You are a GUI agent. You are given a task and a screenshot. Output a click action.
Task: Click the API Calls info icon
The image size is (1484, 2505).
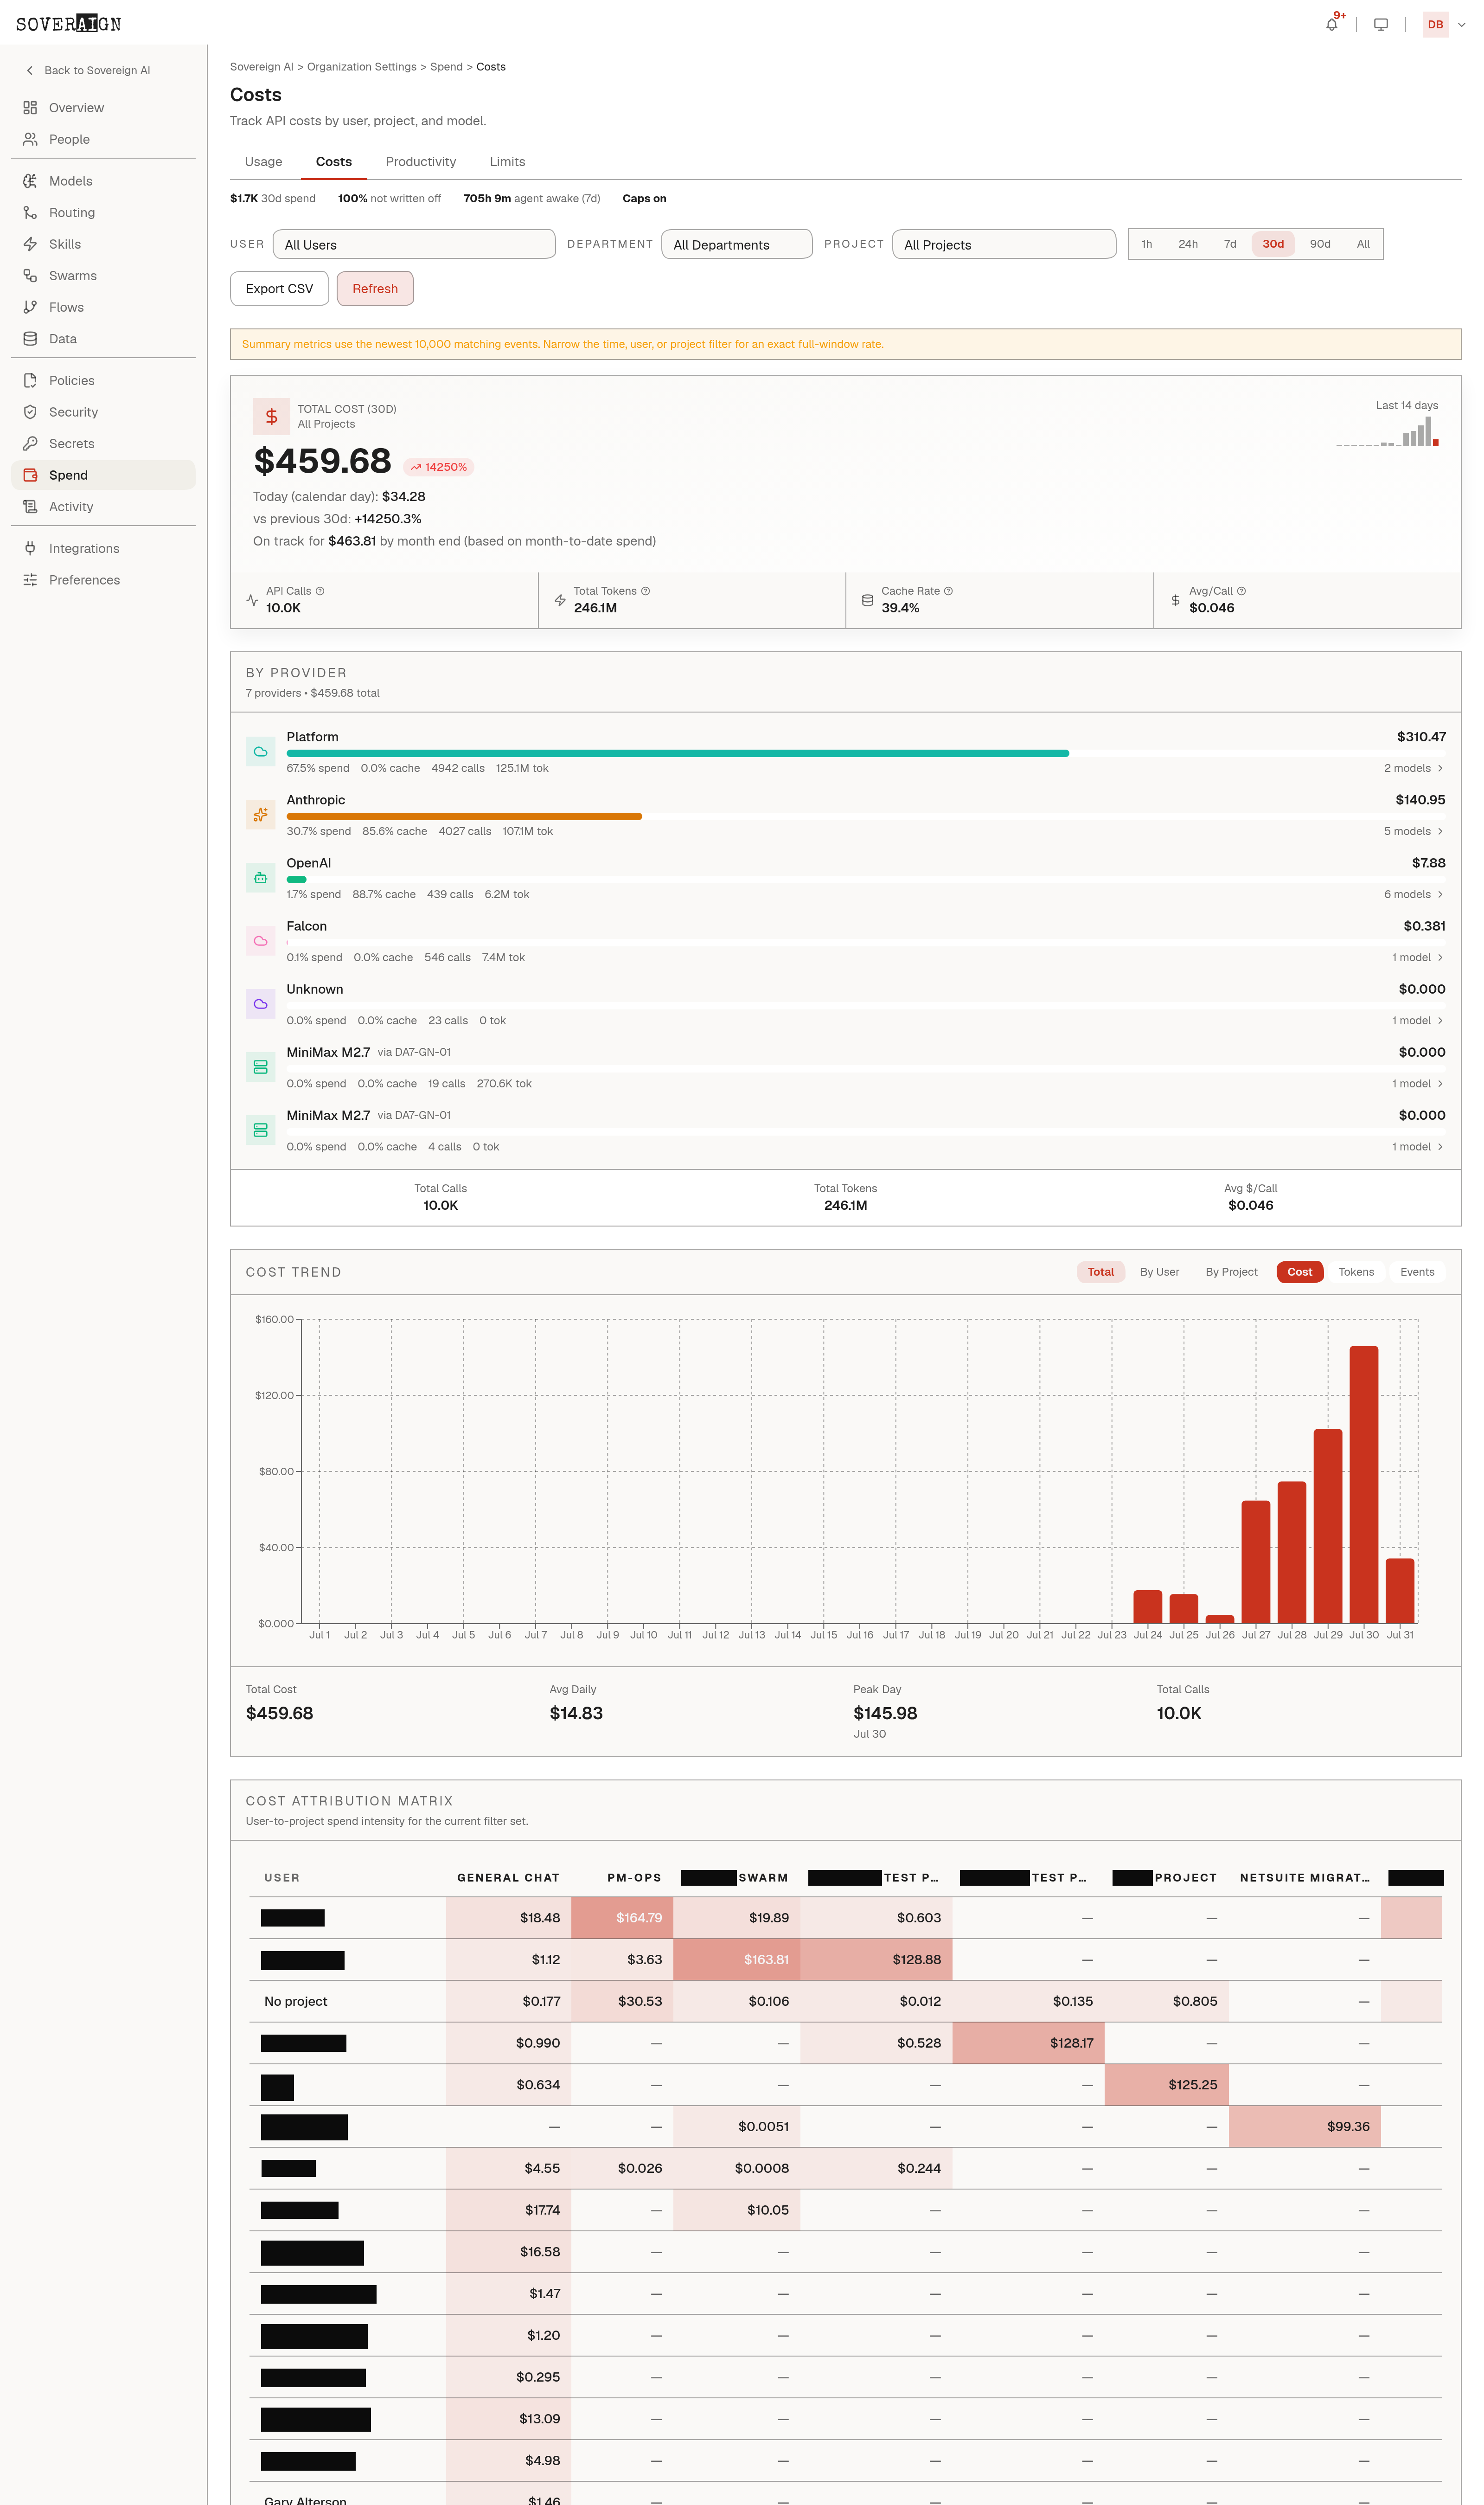(320, 591)
